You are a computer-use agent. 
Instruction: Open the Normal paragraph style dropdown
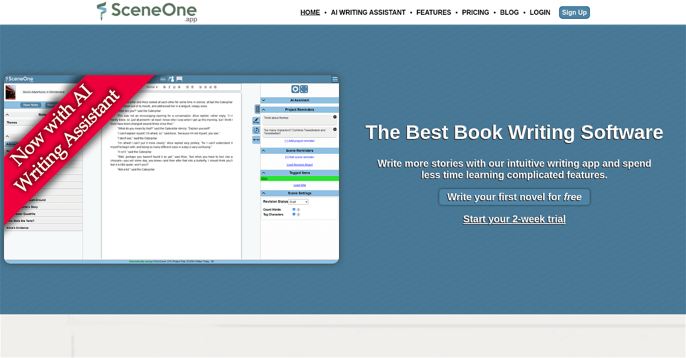pos(152,87)
